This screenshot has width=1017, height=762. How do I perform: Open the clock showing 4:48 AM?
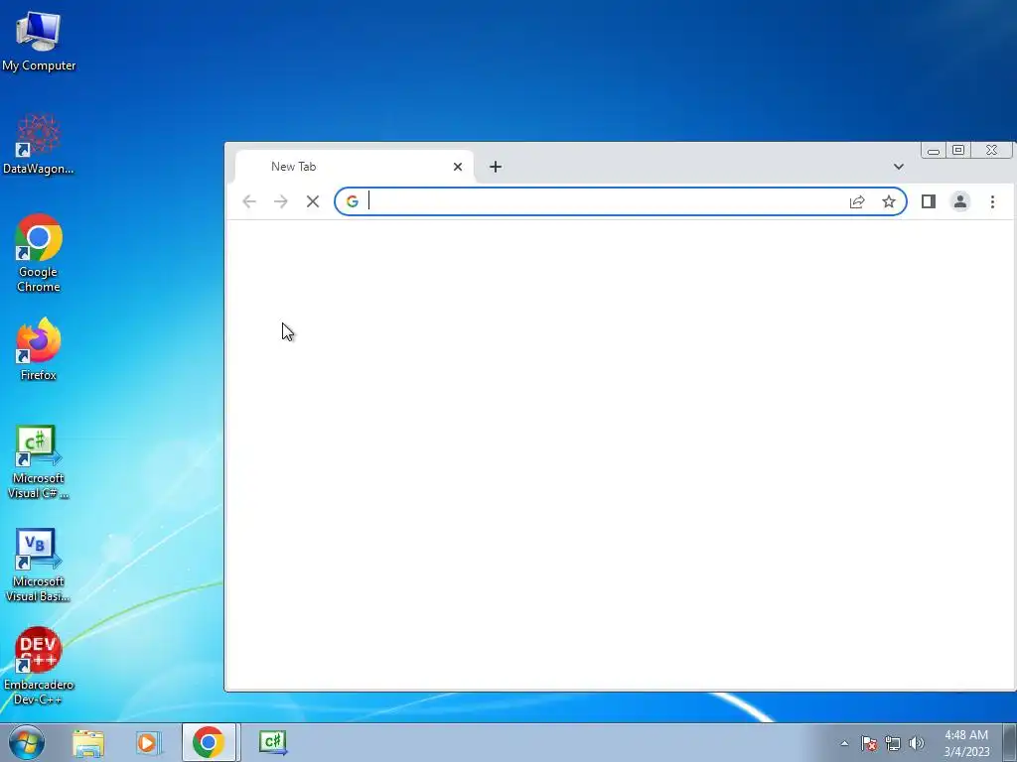(x=966, y=743)
